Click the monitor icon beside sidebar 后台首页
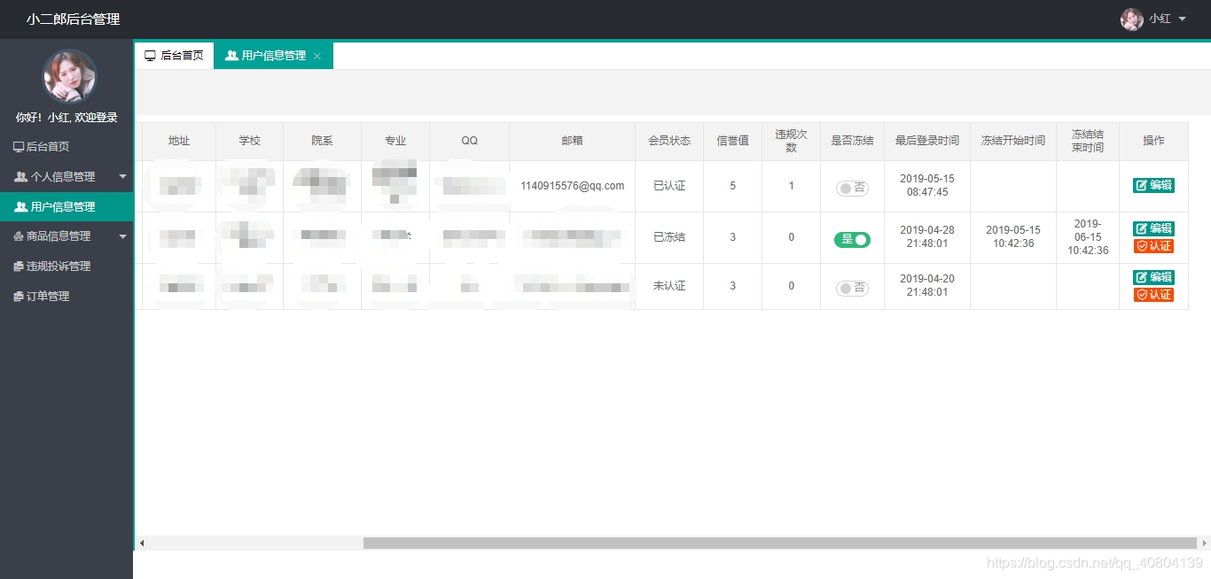Screen dimensions: 1211x579 [19, 147]
